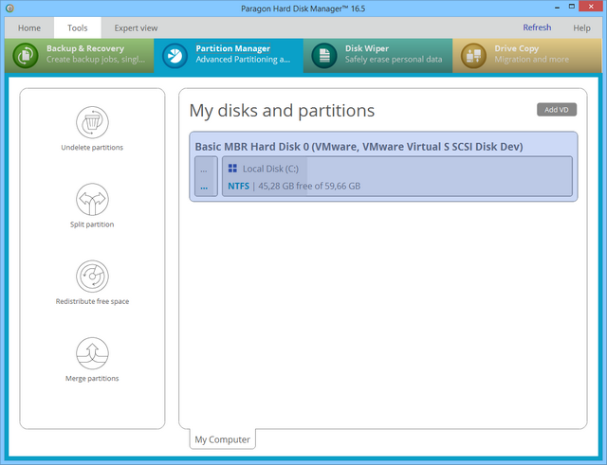Switch to Expert view tab
The height and width of the screenshot is (465, 607).
pyautogui.click(x=136, y=28)
